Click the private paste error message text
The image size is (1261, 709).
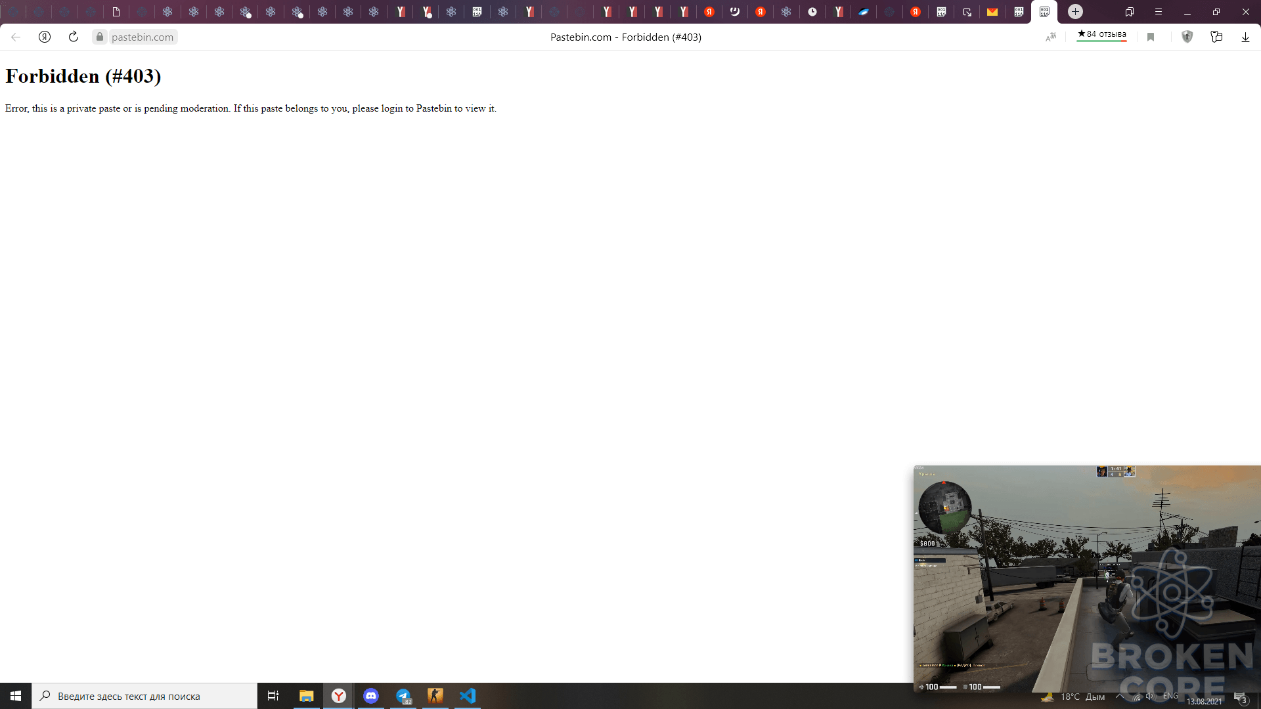click(251, 108)
